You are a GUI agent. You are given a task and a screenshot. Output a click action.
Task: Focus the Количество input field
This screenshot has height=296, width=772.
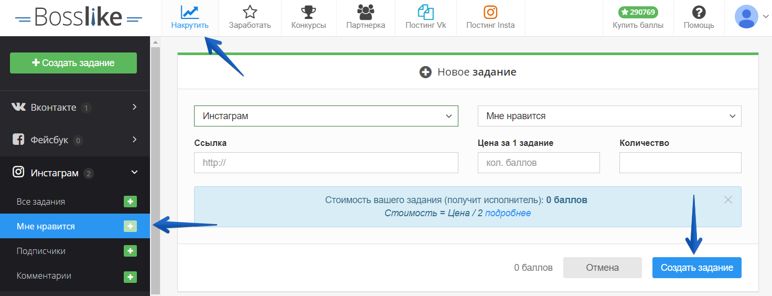point(680,163)
